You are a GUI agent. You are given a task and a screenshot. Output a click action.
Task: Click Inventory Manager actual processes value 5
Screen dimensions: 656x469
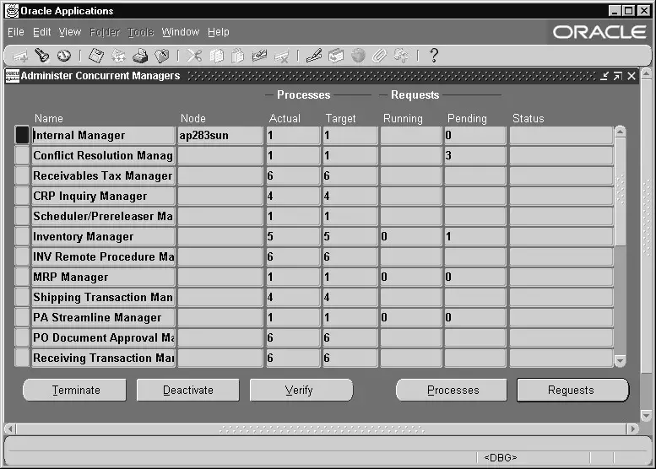tap(293, 236)
